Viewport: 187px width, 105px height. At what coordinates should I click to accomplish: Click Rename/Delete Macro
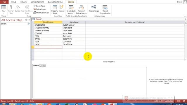click(81, 10)
